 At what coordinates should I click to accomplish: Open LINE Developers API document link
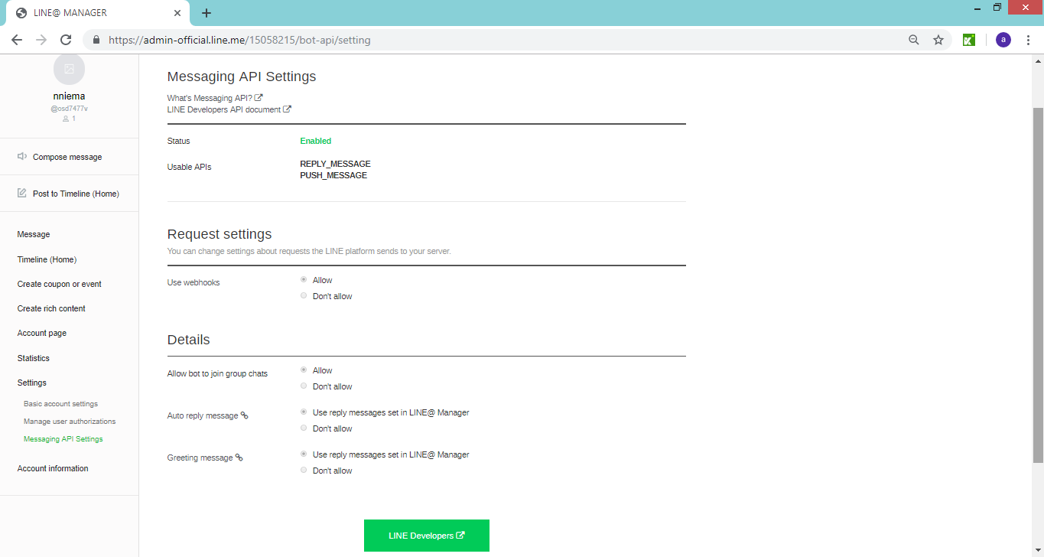coord(224,109)
